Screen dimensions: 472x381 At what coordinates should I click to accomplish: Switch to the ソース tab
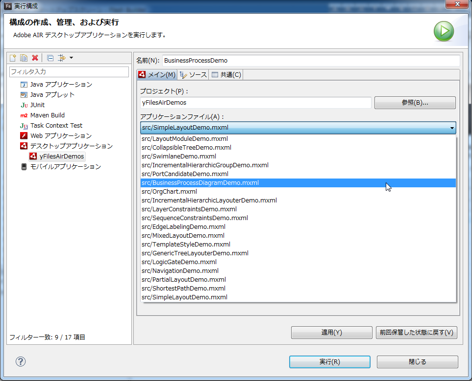point(193,74)
